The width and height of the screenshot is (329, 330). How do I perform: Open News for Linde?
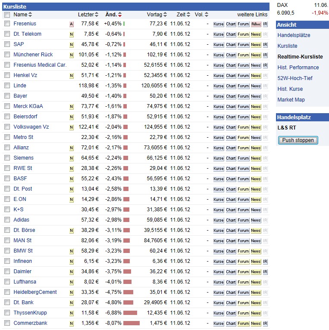pos(256,86)
